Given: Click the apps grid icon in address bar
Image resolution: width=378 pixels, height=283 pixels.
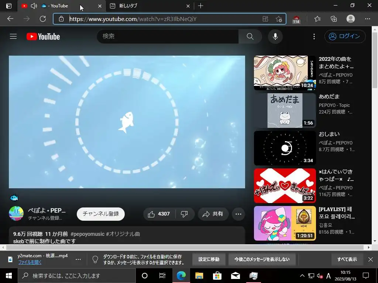Looking at the screenshot, I should (265, 19).
